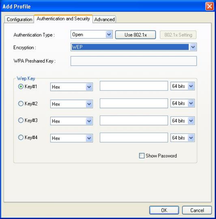Screen dimensions: 216x219
Task: Select the Key#4 radio button
Action: pyautogui.click(x=21, y=137)
